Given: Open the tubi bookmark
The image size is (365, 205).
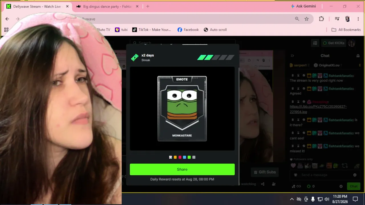Looking at the screenshot, I should 121,30.
